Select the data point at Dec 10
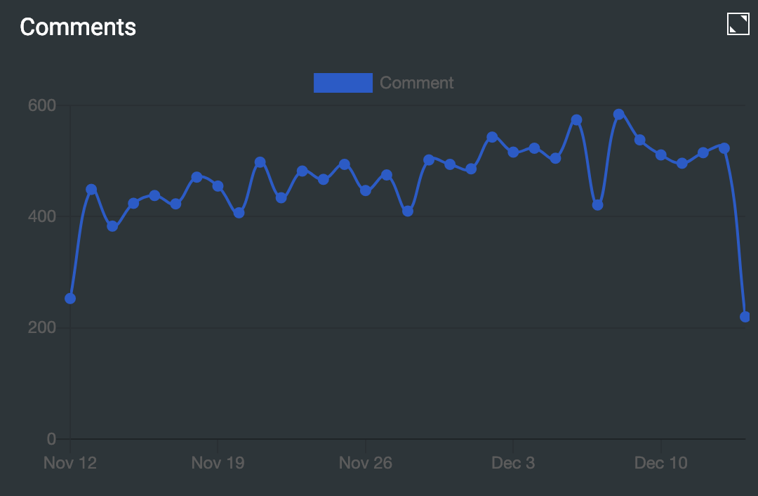Image resolution: width=758 pixels, height=496 pixels. pyautogui.click(x=661, y=155)
